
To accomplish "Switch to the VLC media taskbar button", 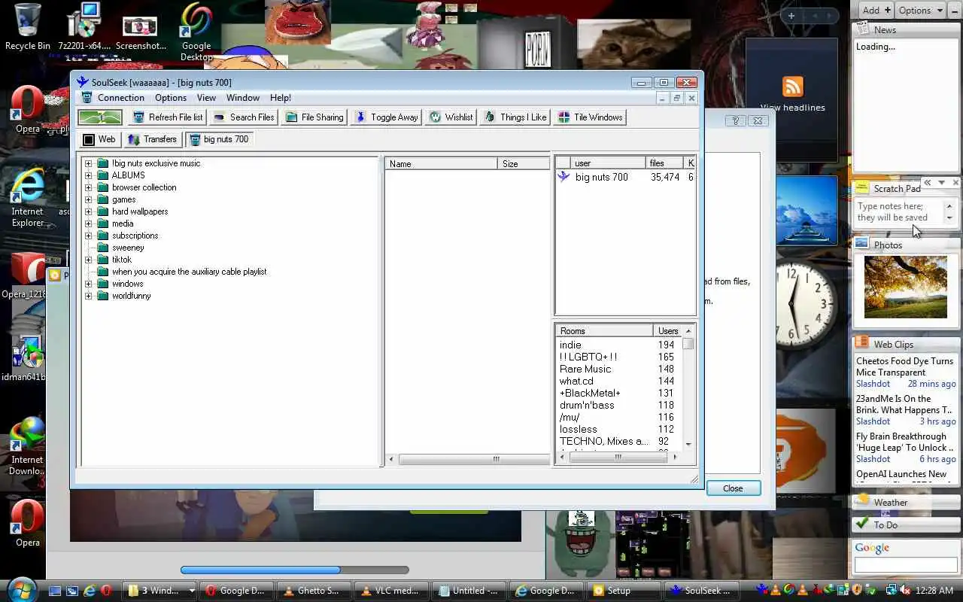I will [390, 591].
